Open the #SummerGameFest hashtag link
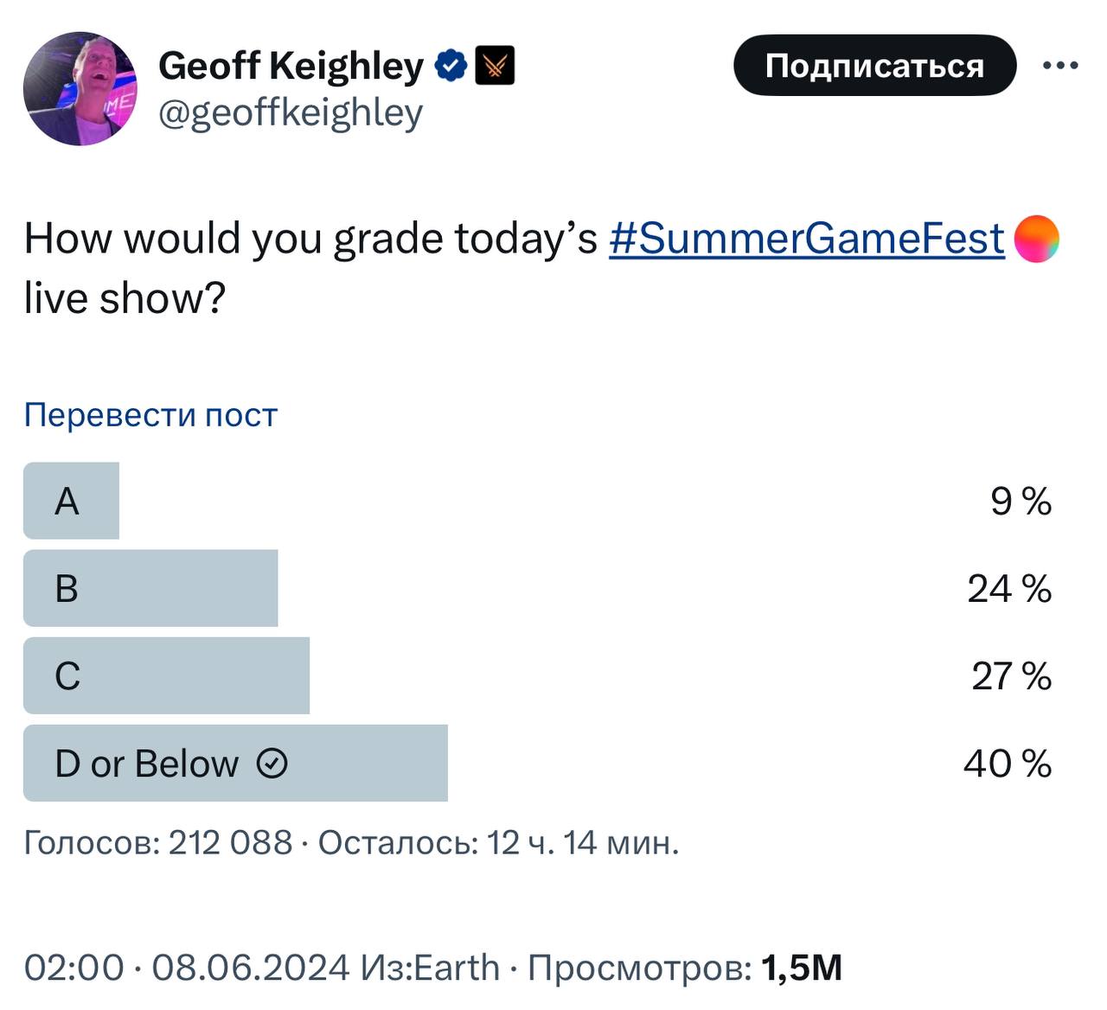Viewport: 1107px width, 1010px height. [x=806, y=239]
